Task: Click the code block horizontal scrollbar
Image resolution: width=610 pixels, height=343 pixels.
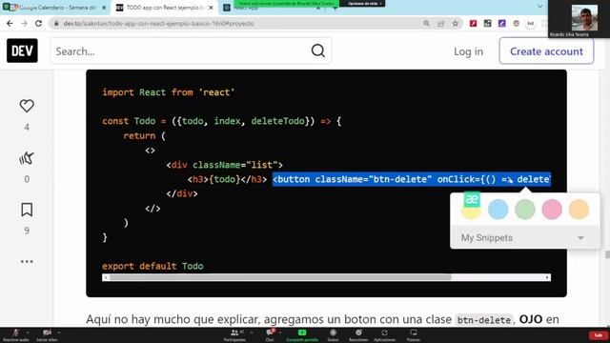Action: [280, 277]
